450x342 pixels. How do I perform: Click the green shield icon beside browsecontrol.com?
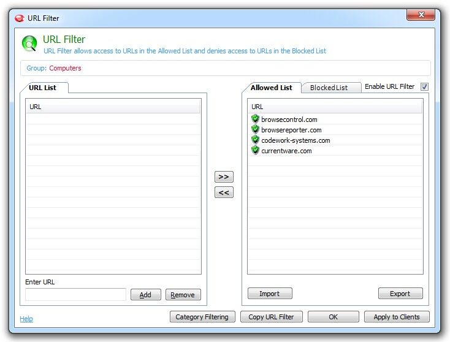click(255, 119)
